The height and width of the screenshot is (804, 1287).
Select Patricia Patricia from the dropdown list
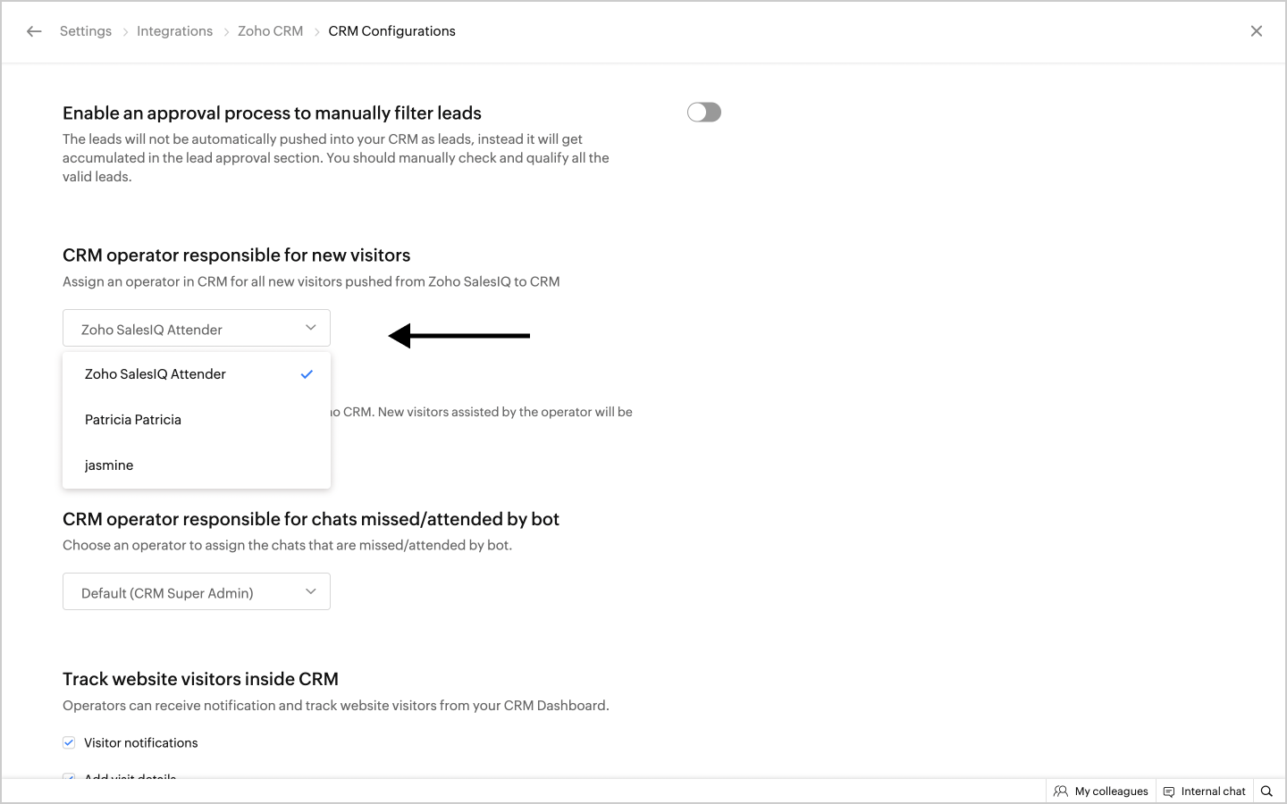pyautogui.click(x=197, y=420)
